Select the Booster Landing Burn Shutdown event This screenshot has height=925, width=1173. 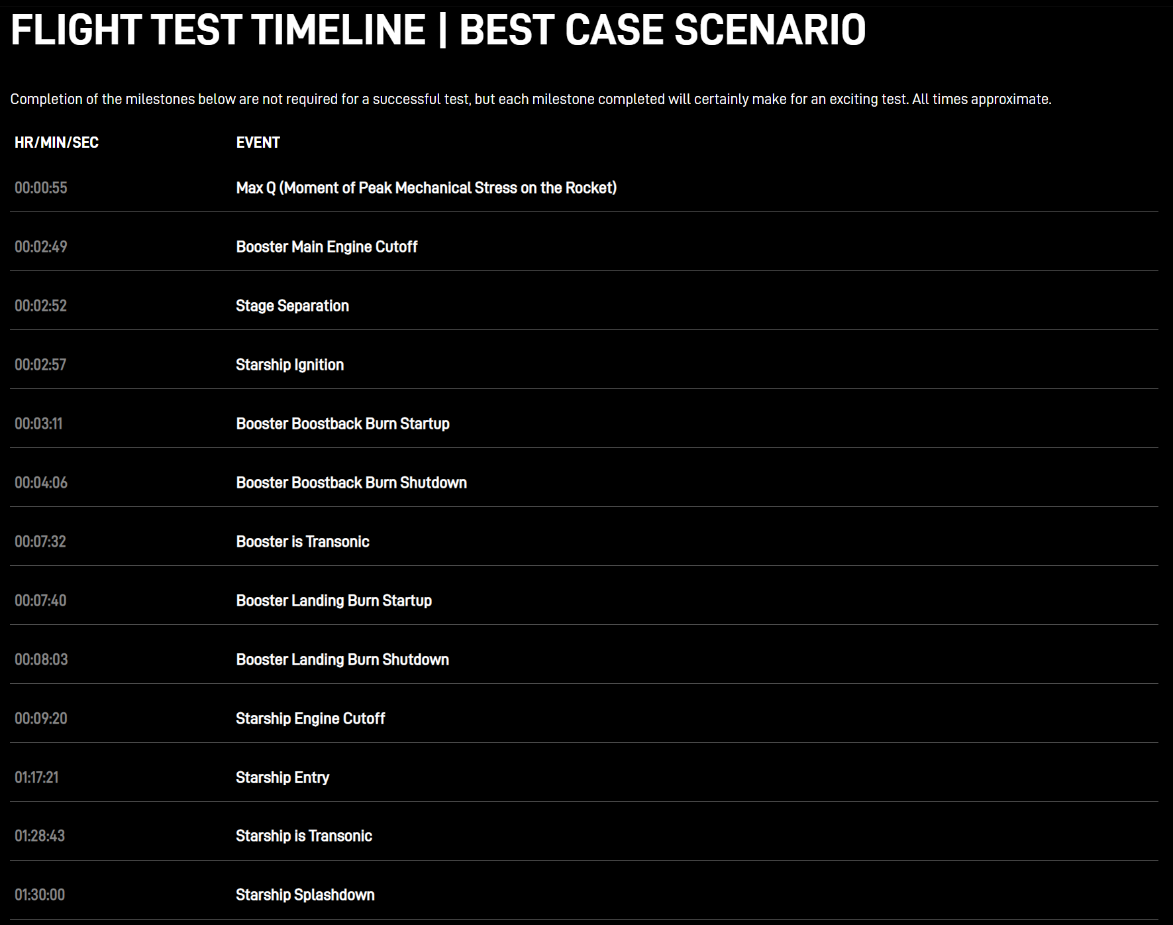[342, 659]
